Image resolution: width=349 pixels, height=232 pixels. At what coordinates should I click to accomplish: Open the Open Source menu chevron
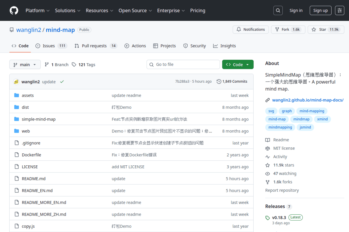151,11
